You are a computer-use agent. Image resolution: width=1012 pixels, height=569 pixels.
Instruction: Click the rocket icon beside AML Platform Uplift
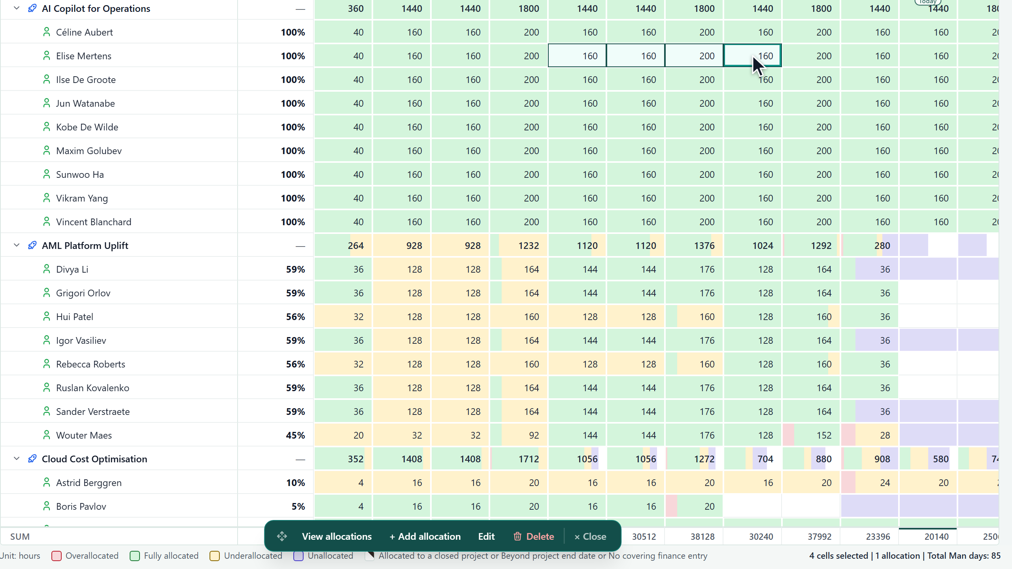32,245
